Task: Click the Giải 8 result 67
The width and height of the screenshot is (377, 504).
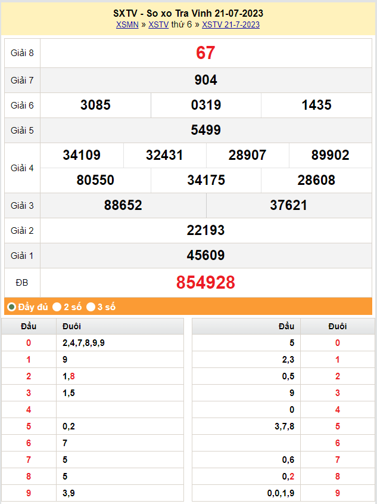Action: (x=205, y=52)
